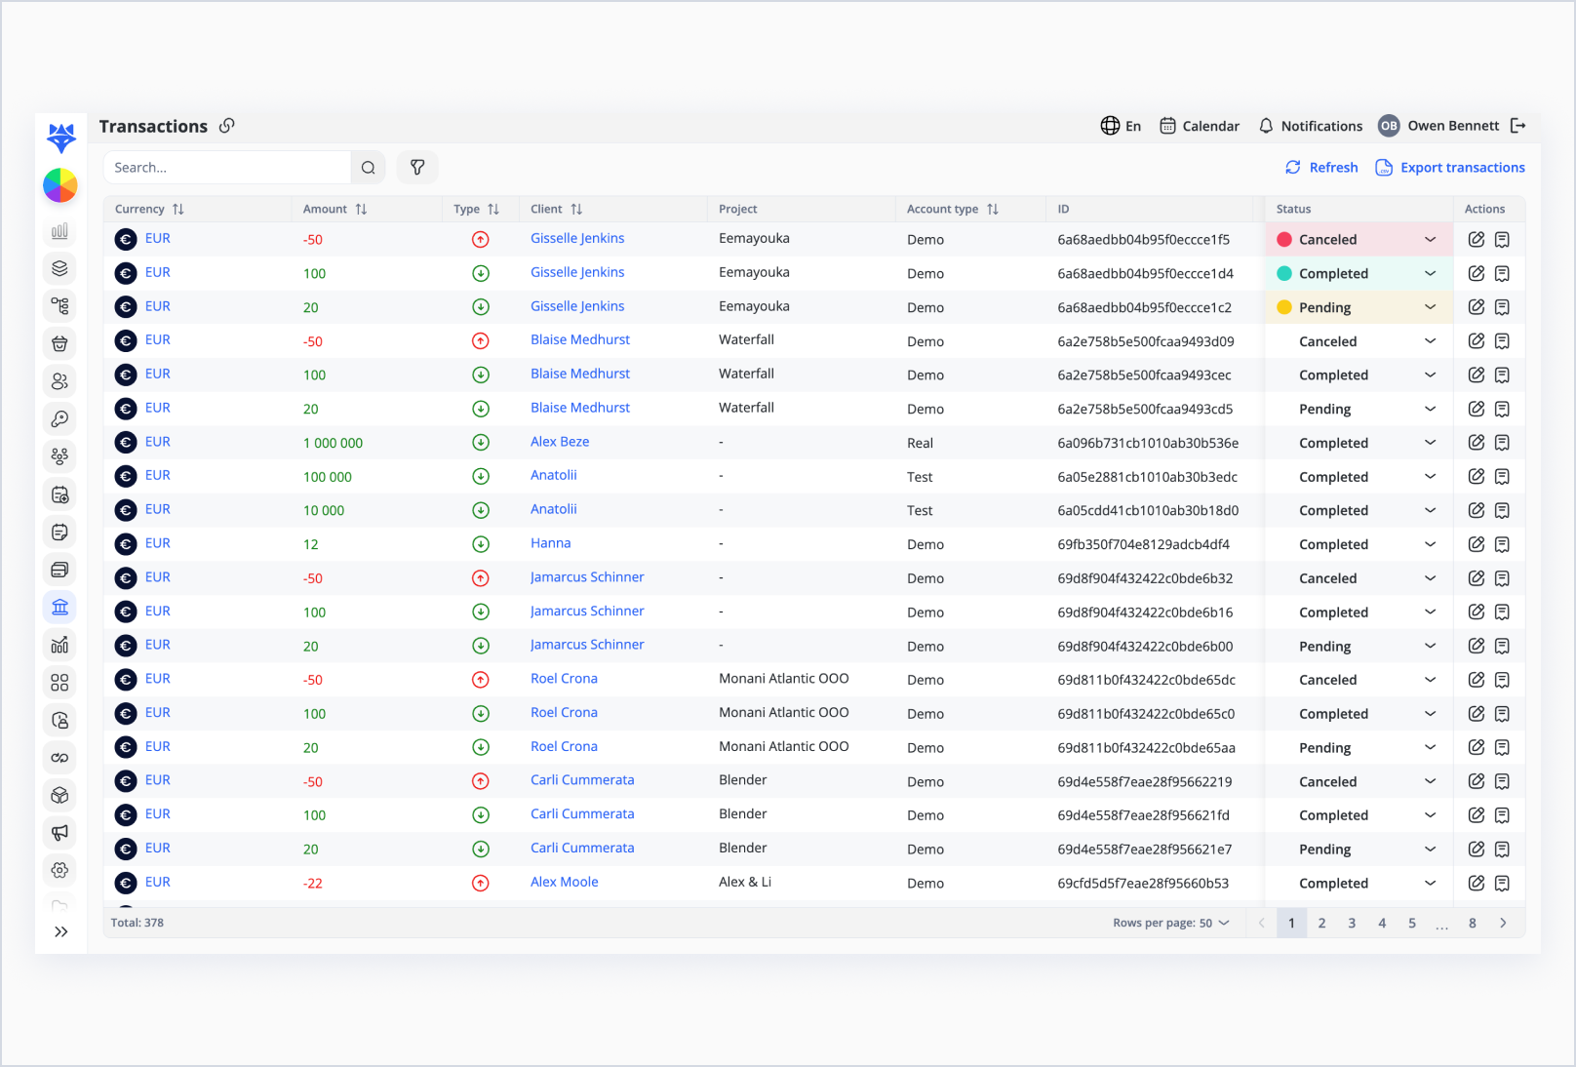Image resolution: width=1576 pixels, height=1067 pixels.
Task: Open the Calendar
Action: tap(1200, 126)
